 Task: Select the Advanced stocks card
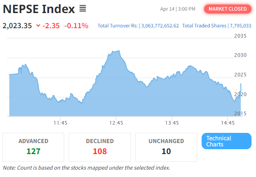pos(34,147)
